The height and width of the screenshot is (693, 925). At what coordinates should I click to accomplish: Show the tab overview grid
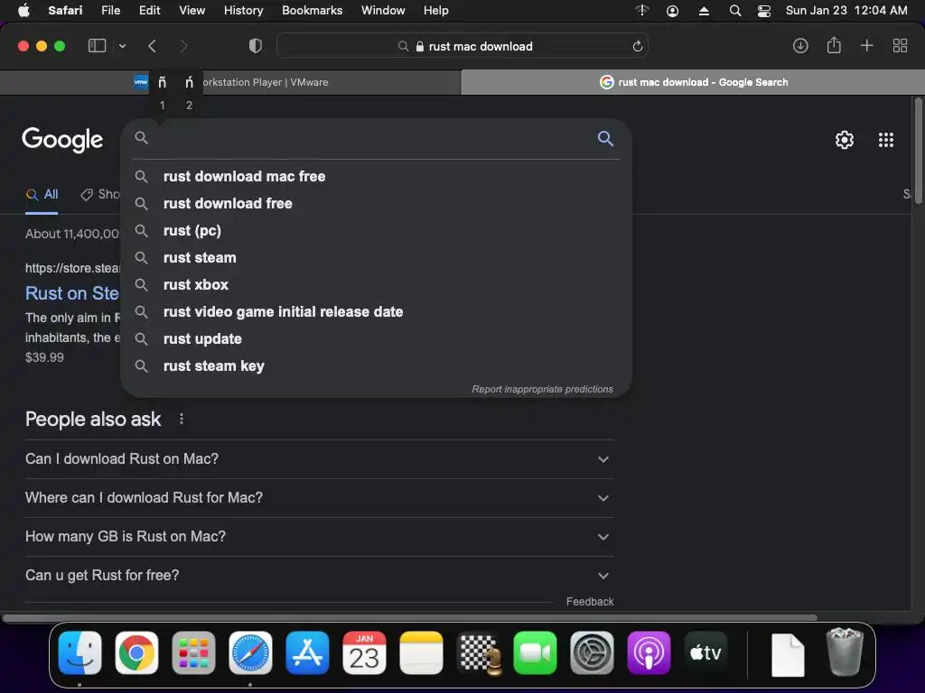pos(900,46)
